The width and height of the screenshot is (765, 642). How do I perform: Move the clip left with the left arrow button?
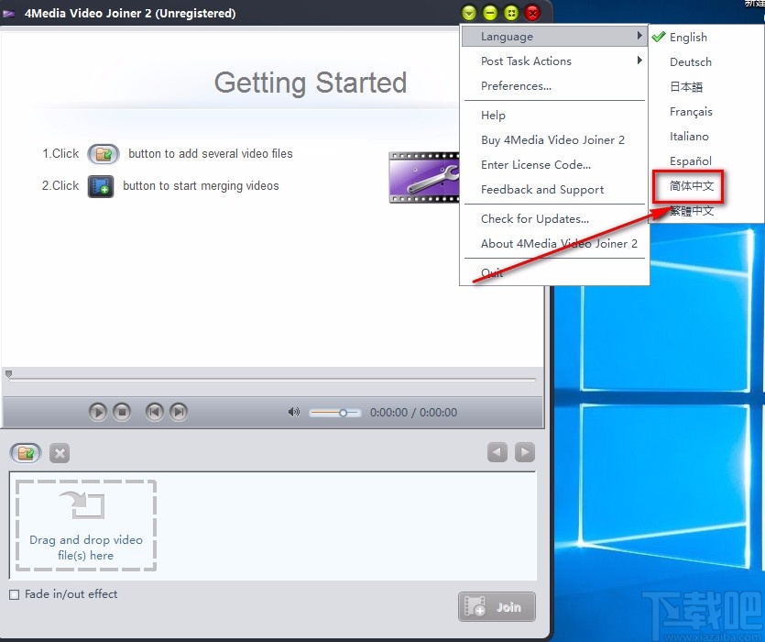coord(497,452)
